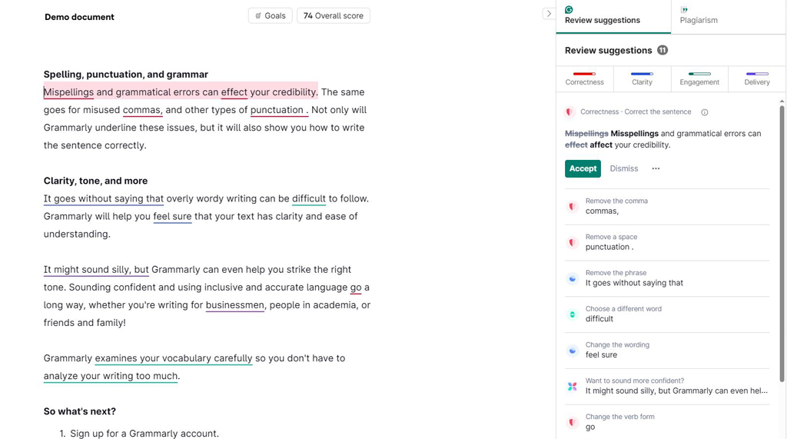Click the underlined word effect in document

click(234, 92)
